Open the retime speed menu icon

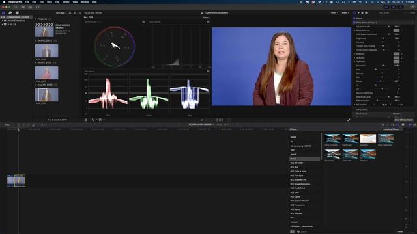click(x=101, y=120)
